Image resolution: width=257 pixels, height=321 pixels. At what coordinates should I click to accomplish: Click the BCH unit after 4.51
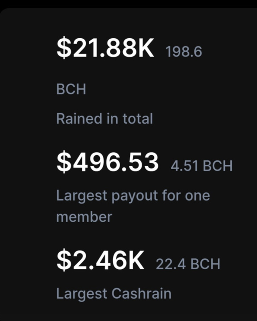(x=218, y=166)
